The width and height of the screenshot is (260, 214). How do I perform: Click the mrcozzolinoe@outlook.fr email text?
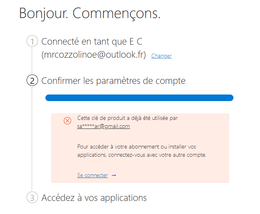94,55
